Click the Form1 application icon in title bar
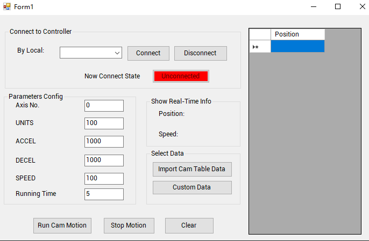369x241 pixels. 7,6
